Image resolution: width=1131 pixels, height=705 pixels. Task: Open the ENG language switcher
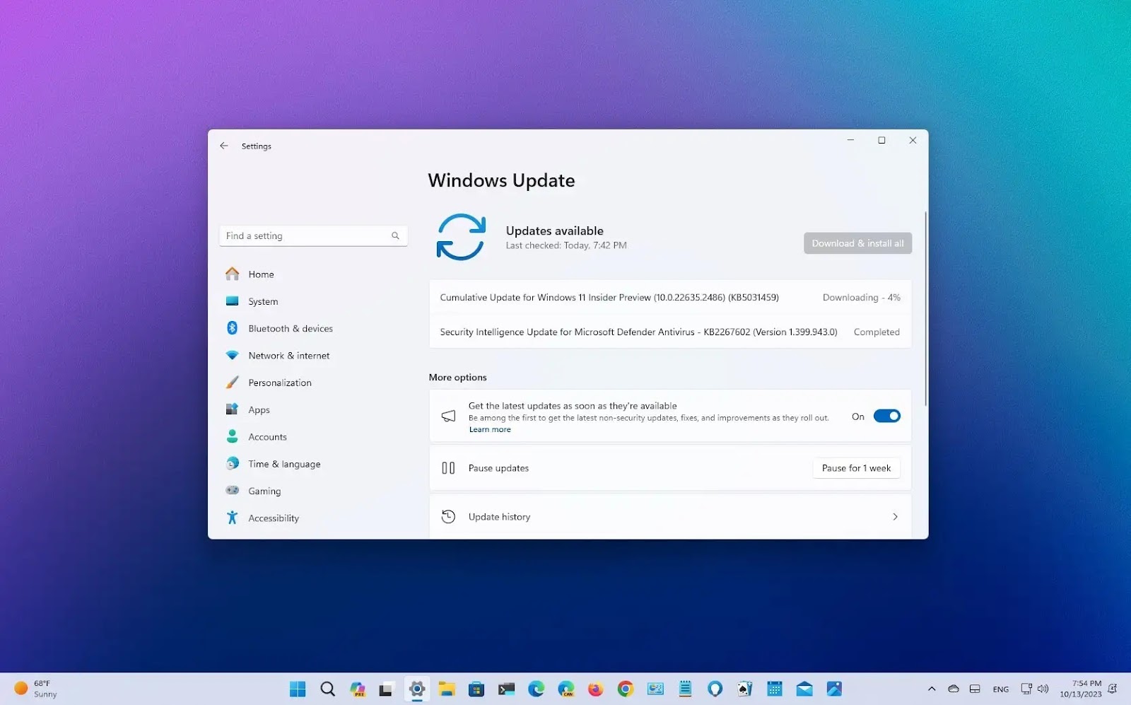pos(1001,689)
